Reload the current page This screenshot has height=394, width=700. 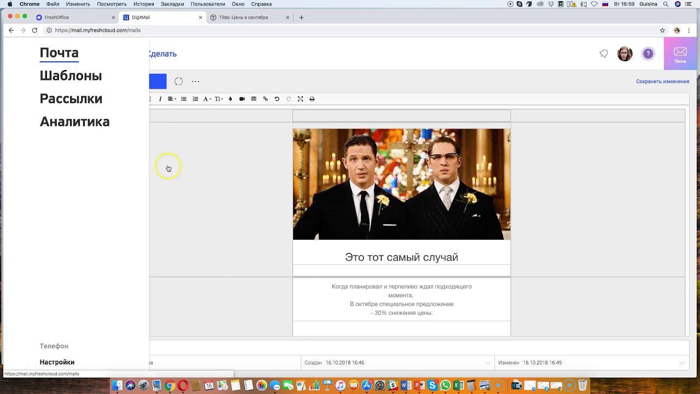pyautogui.click(x=34, y=31)
